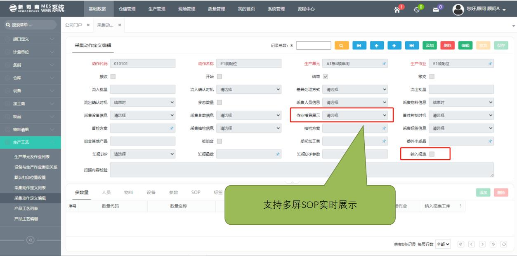Open the 作业指导展示 dropdown

pyautogui.click(x=356, y=116)
